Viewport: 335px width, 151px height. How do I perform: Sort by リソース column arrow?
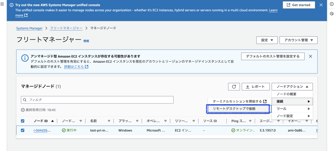point(194,121)
